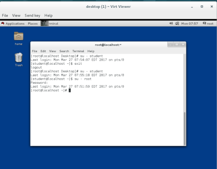Screen dimensions: 217x169
Task: Open the terminal Edit menu
Action: click(43, 51)
